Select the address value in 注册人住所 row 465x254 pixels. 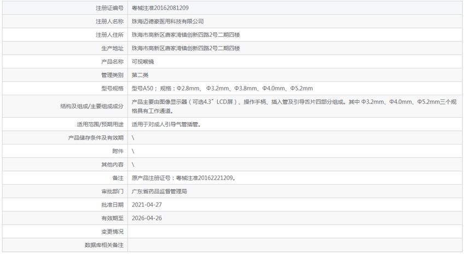(185, 34)
